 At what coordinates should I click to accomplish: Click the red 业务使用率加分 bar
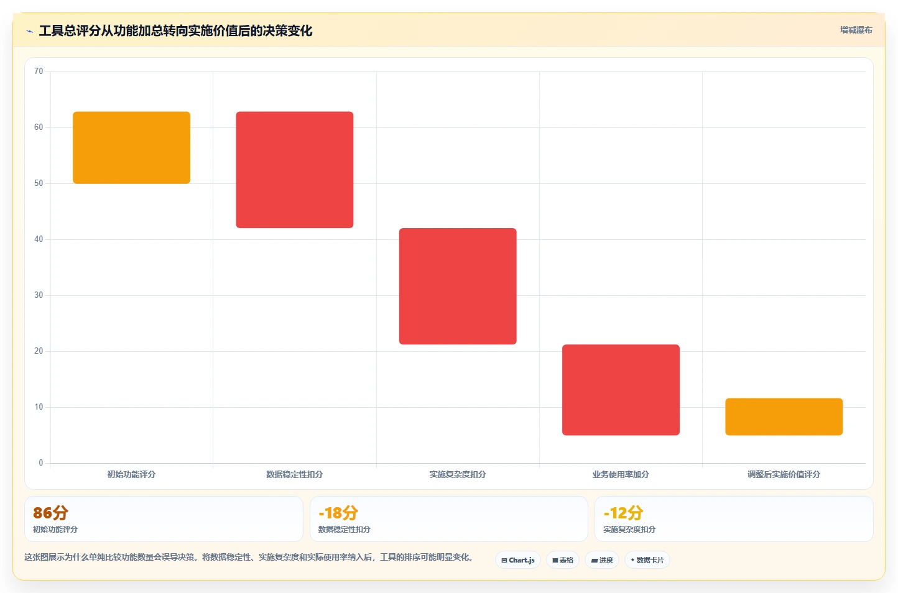pyautogui.click(x=621, y=390)
